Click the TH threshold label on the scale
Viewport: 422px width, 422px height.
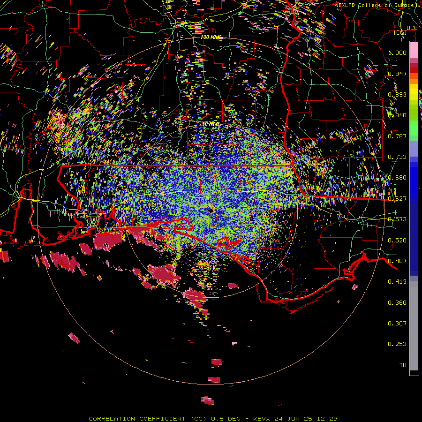403,365
